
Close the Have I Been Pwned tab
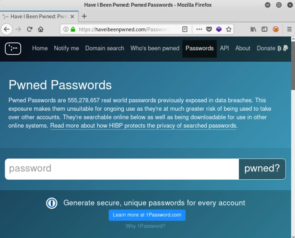point(72,17)
